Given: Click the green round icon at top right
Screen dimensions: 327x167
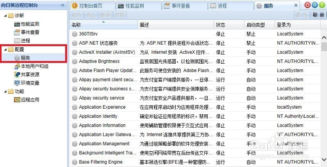Looking at the screenshot, I should pos(322,5).
